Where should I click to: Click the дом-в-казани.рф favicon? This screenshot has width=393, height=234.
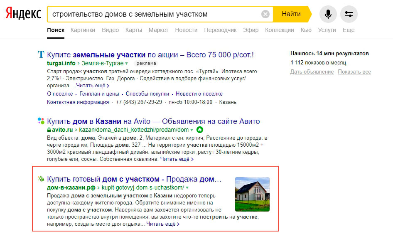(41, 179)
